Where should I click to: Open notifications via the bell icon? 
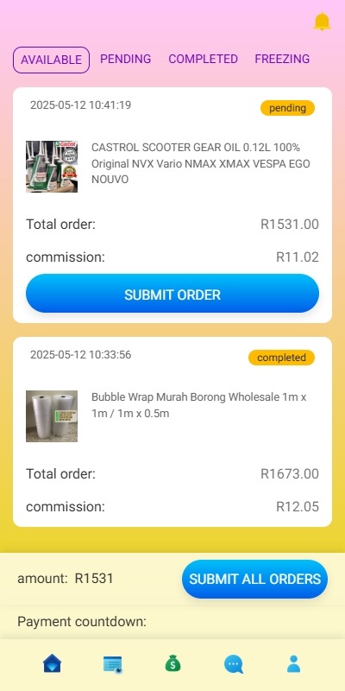[322, 22]
